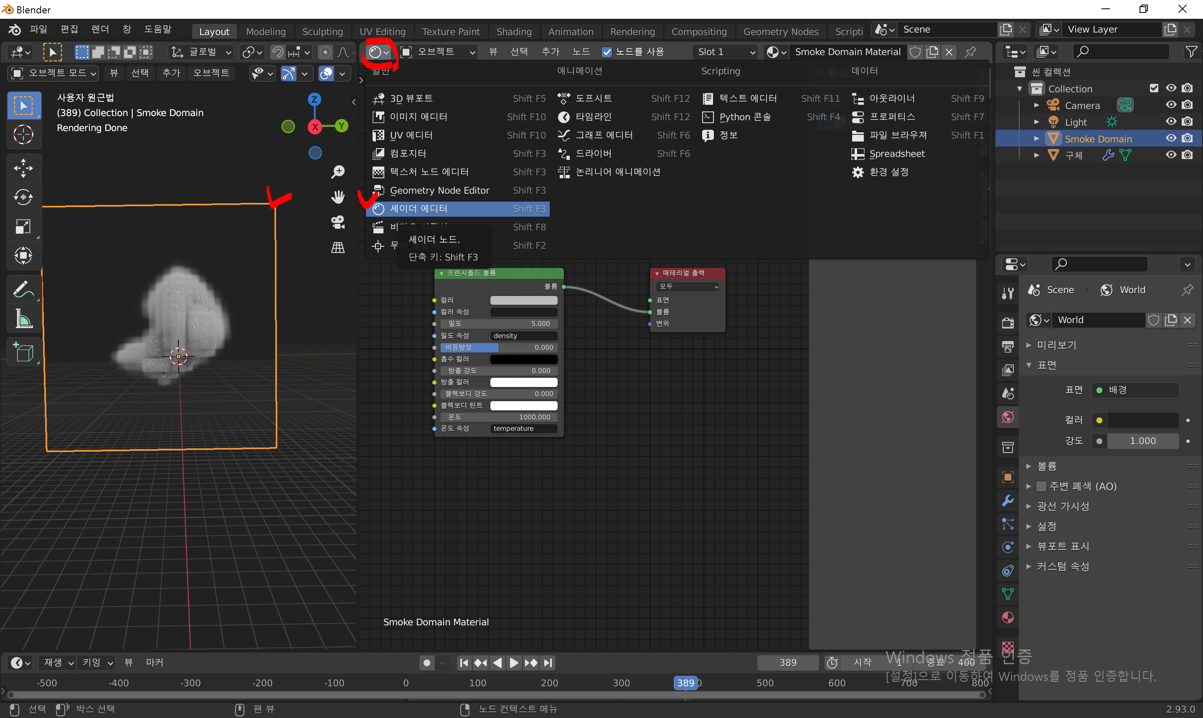This screenshot has height=718, width=1203.
Task: Uncheck the Collection exclude checkbox
Action: [1154, 88]
